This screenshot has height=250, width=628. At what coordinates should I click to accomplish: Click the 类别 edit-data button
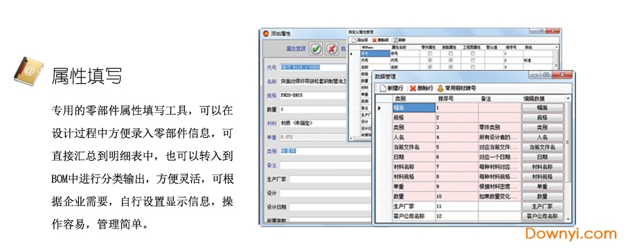point(542,127)
